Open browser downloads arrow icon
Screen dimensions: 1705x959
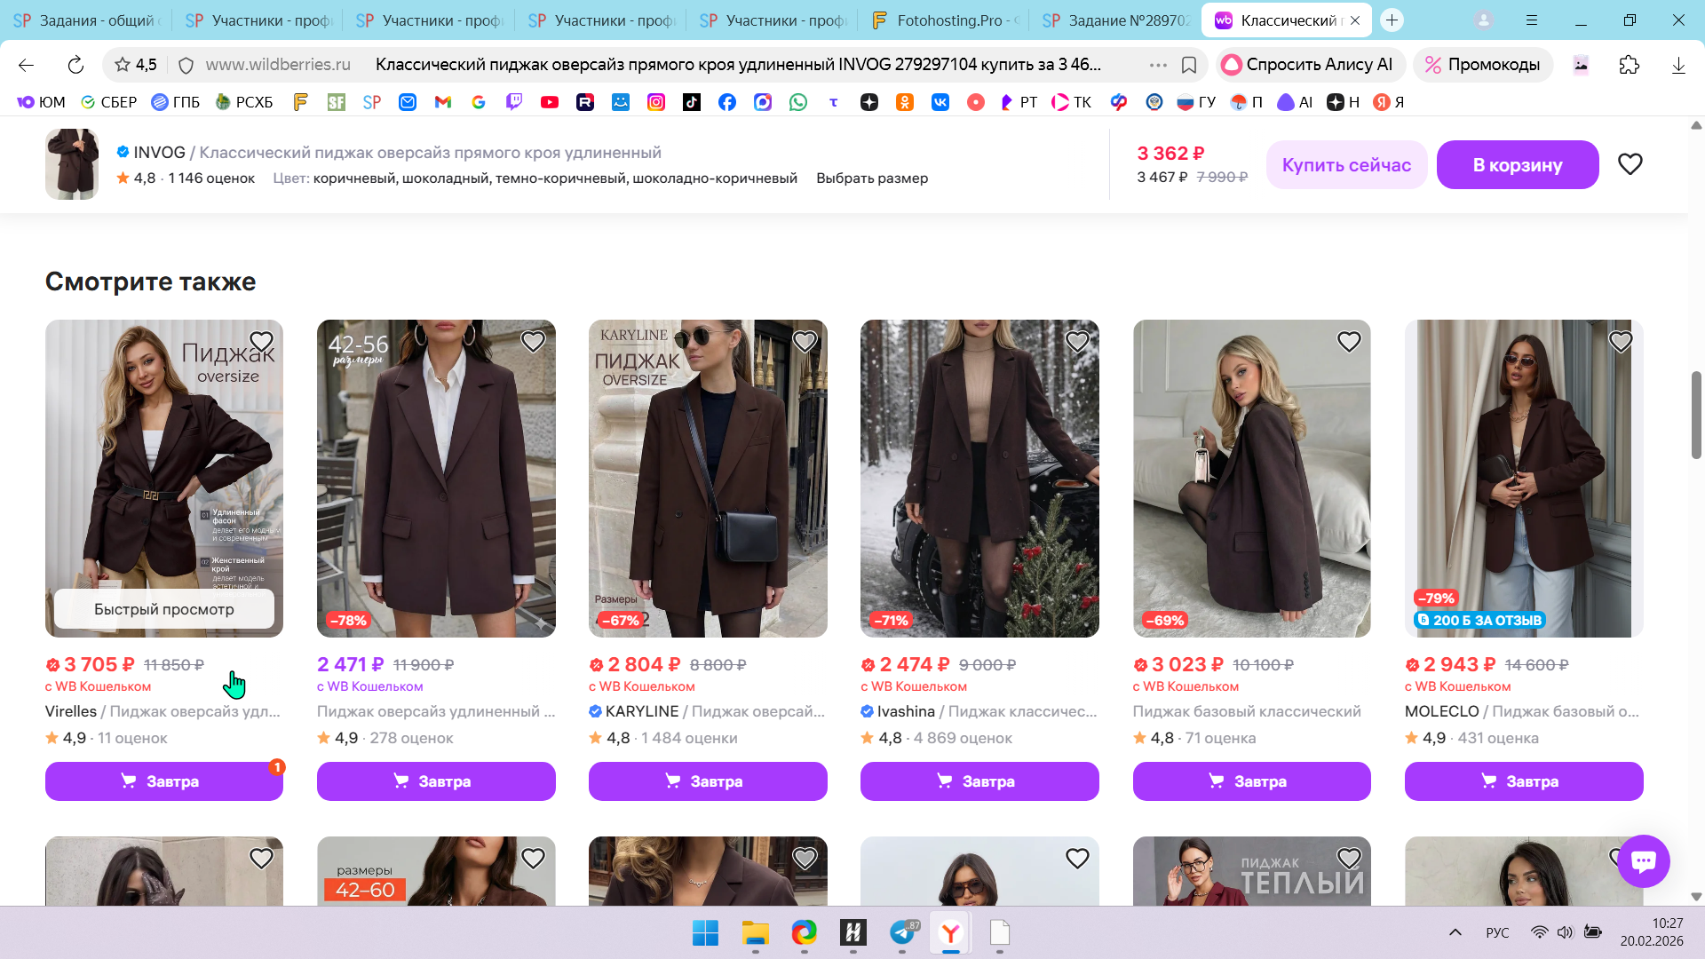(x=1677, y=65)
